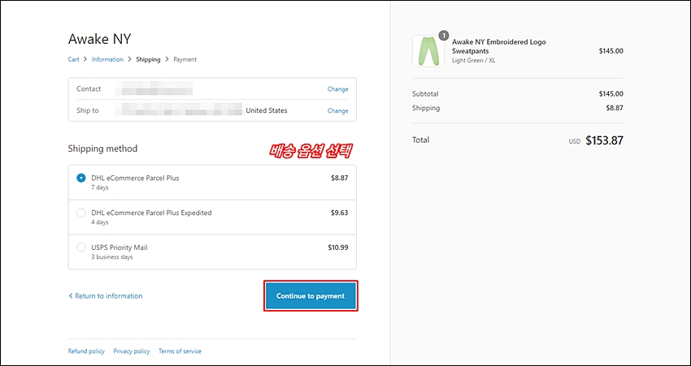Click the quantity badge on the product image
Viewport: 691px width, 366px height.
(444, 35)
